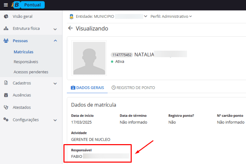
Task: Click responsável name FABIO
Action: coord(76,156)
